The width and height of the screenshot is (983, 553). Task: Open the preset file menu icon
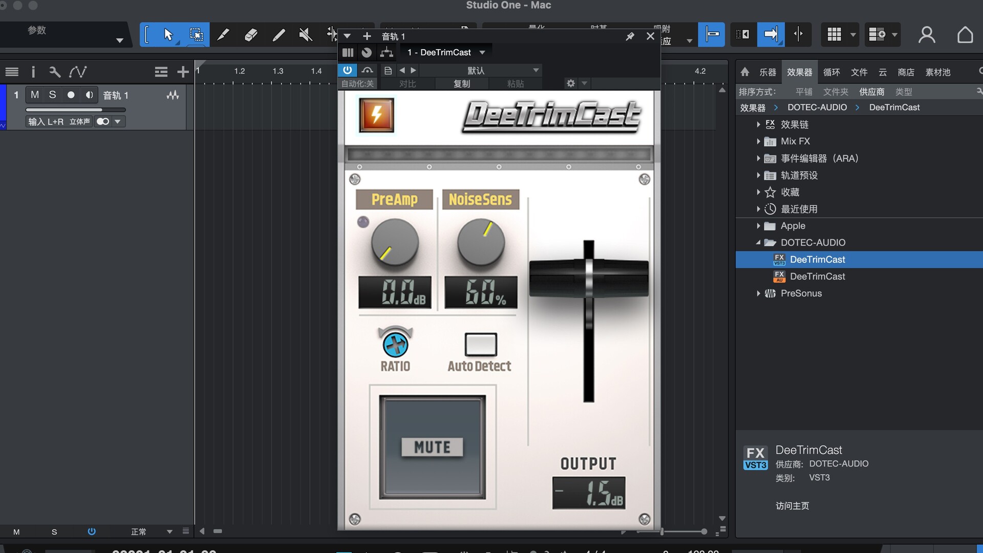coord(388,70)
